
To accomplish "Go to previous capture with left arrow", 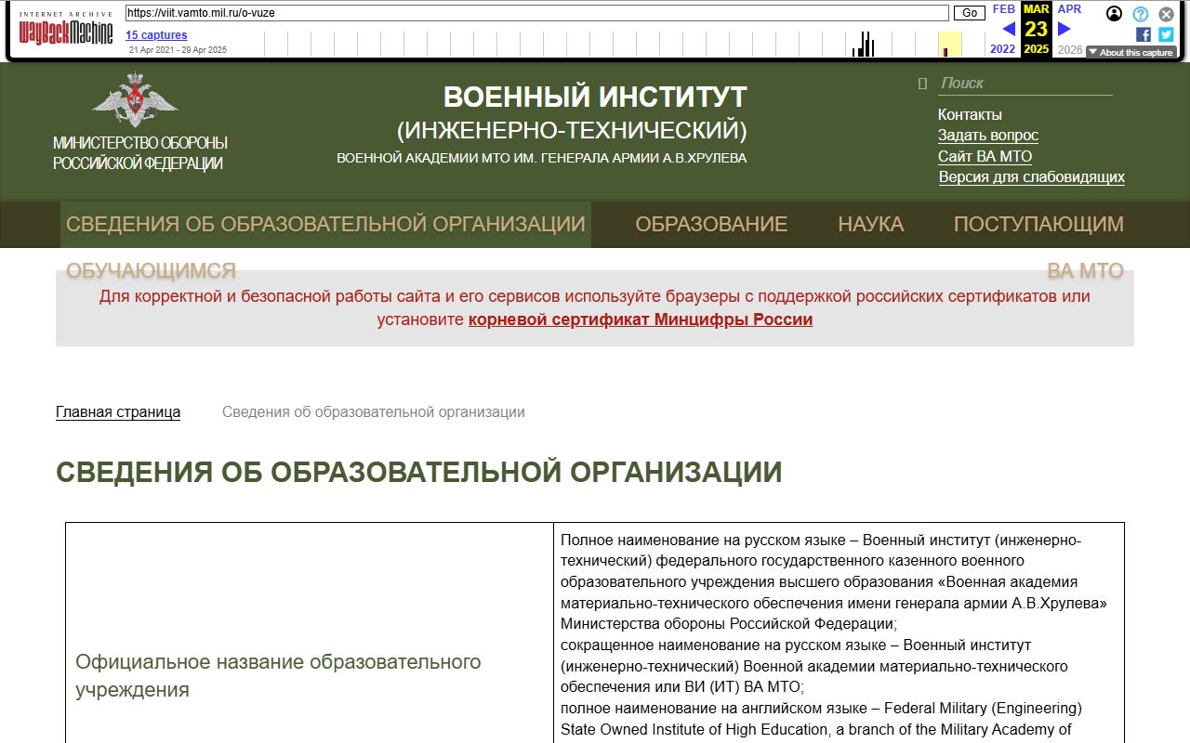I will pyautogui.click(x=1009, y=29).
